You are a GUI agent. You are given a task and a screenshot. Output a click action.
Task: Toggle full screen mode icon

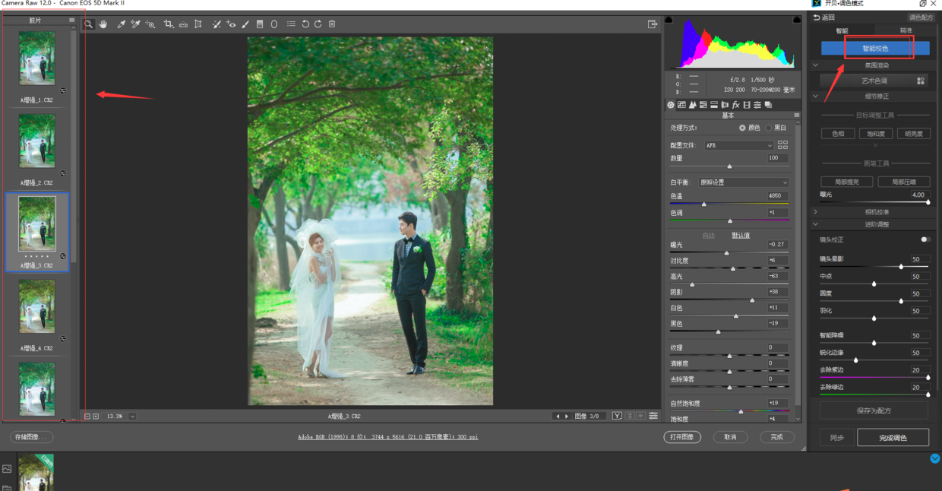pos(652,24)
